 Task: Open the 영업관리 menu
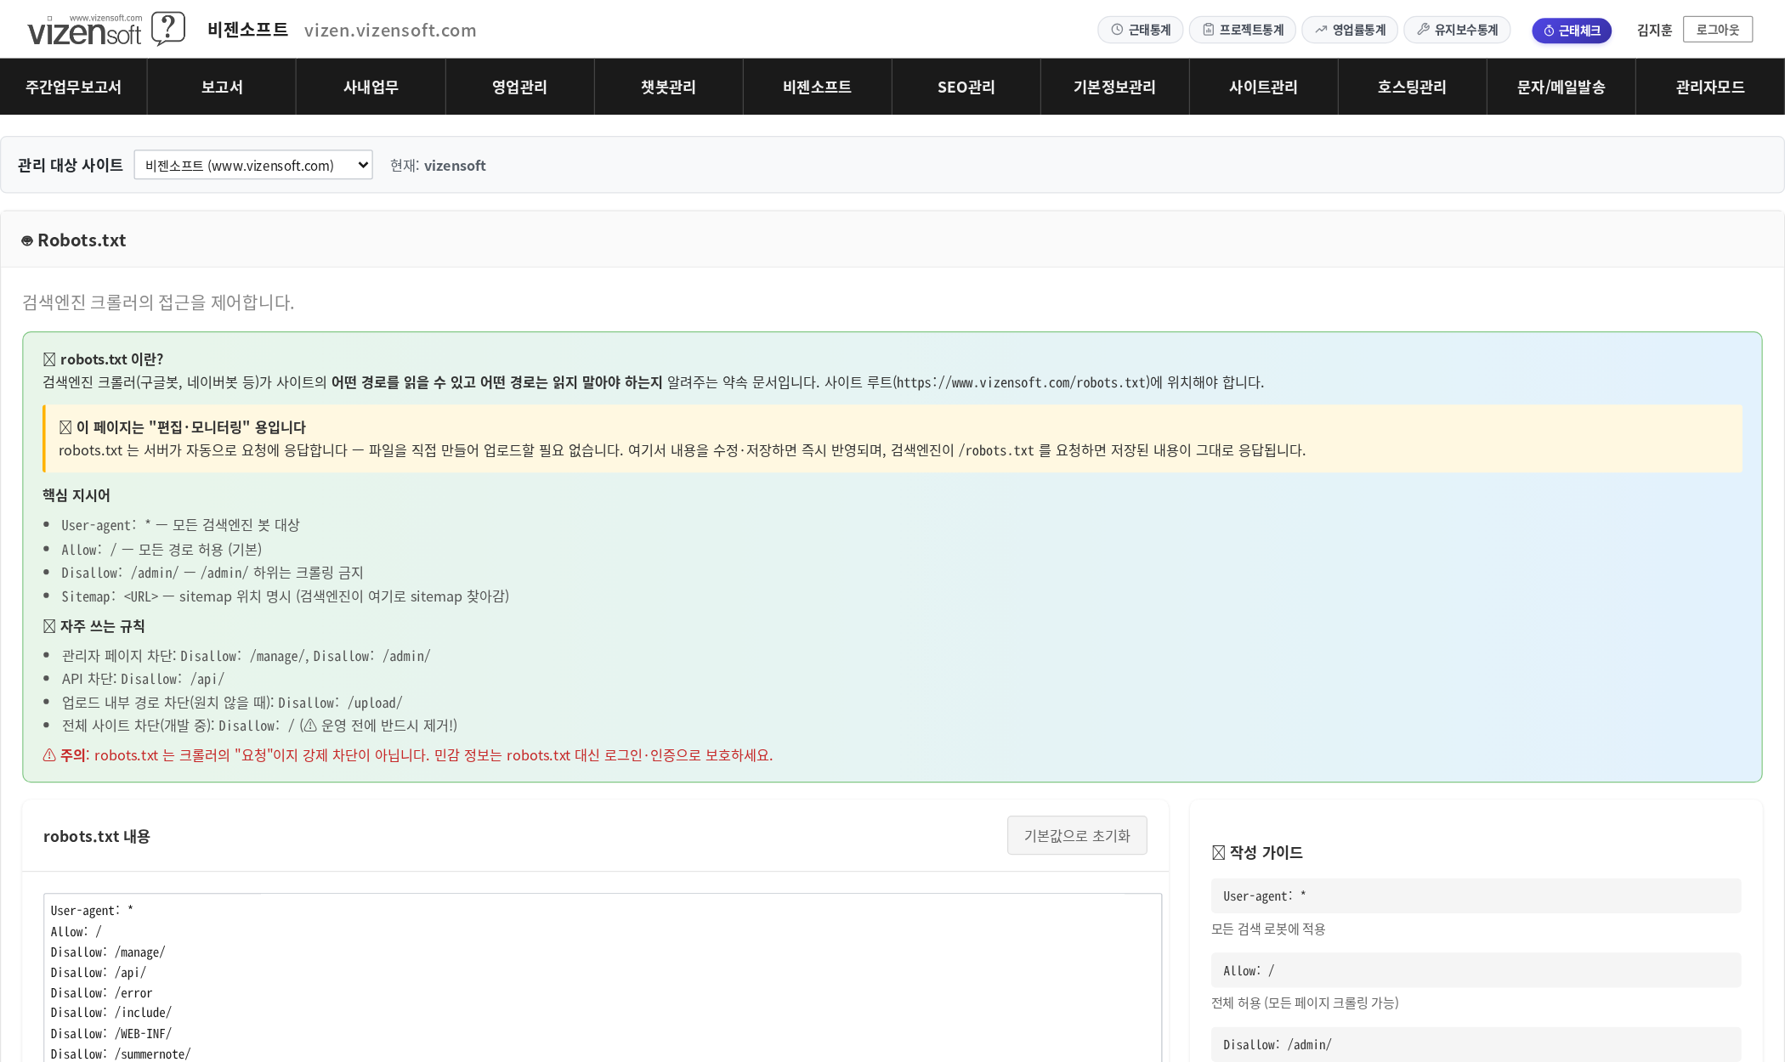pyautogui.click(x=519, y=87)
